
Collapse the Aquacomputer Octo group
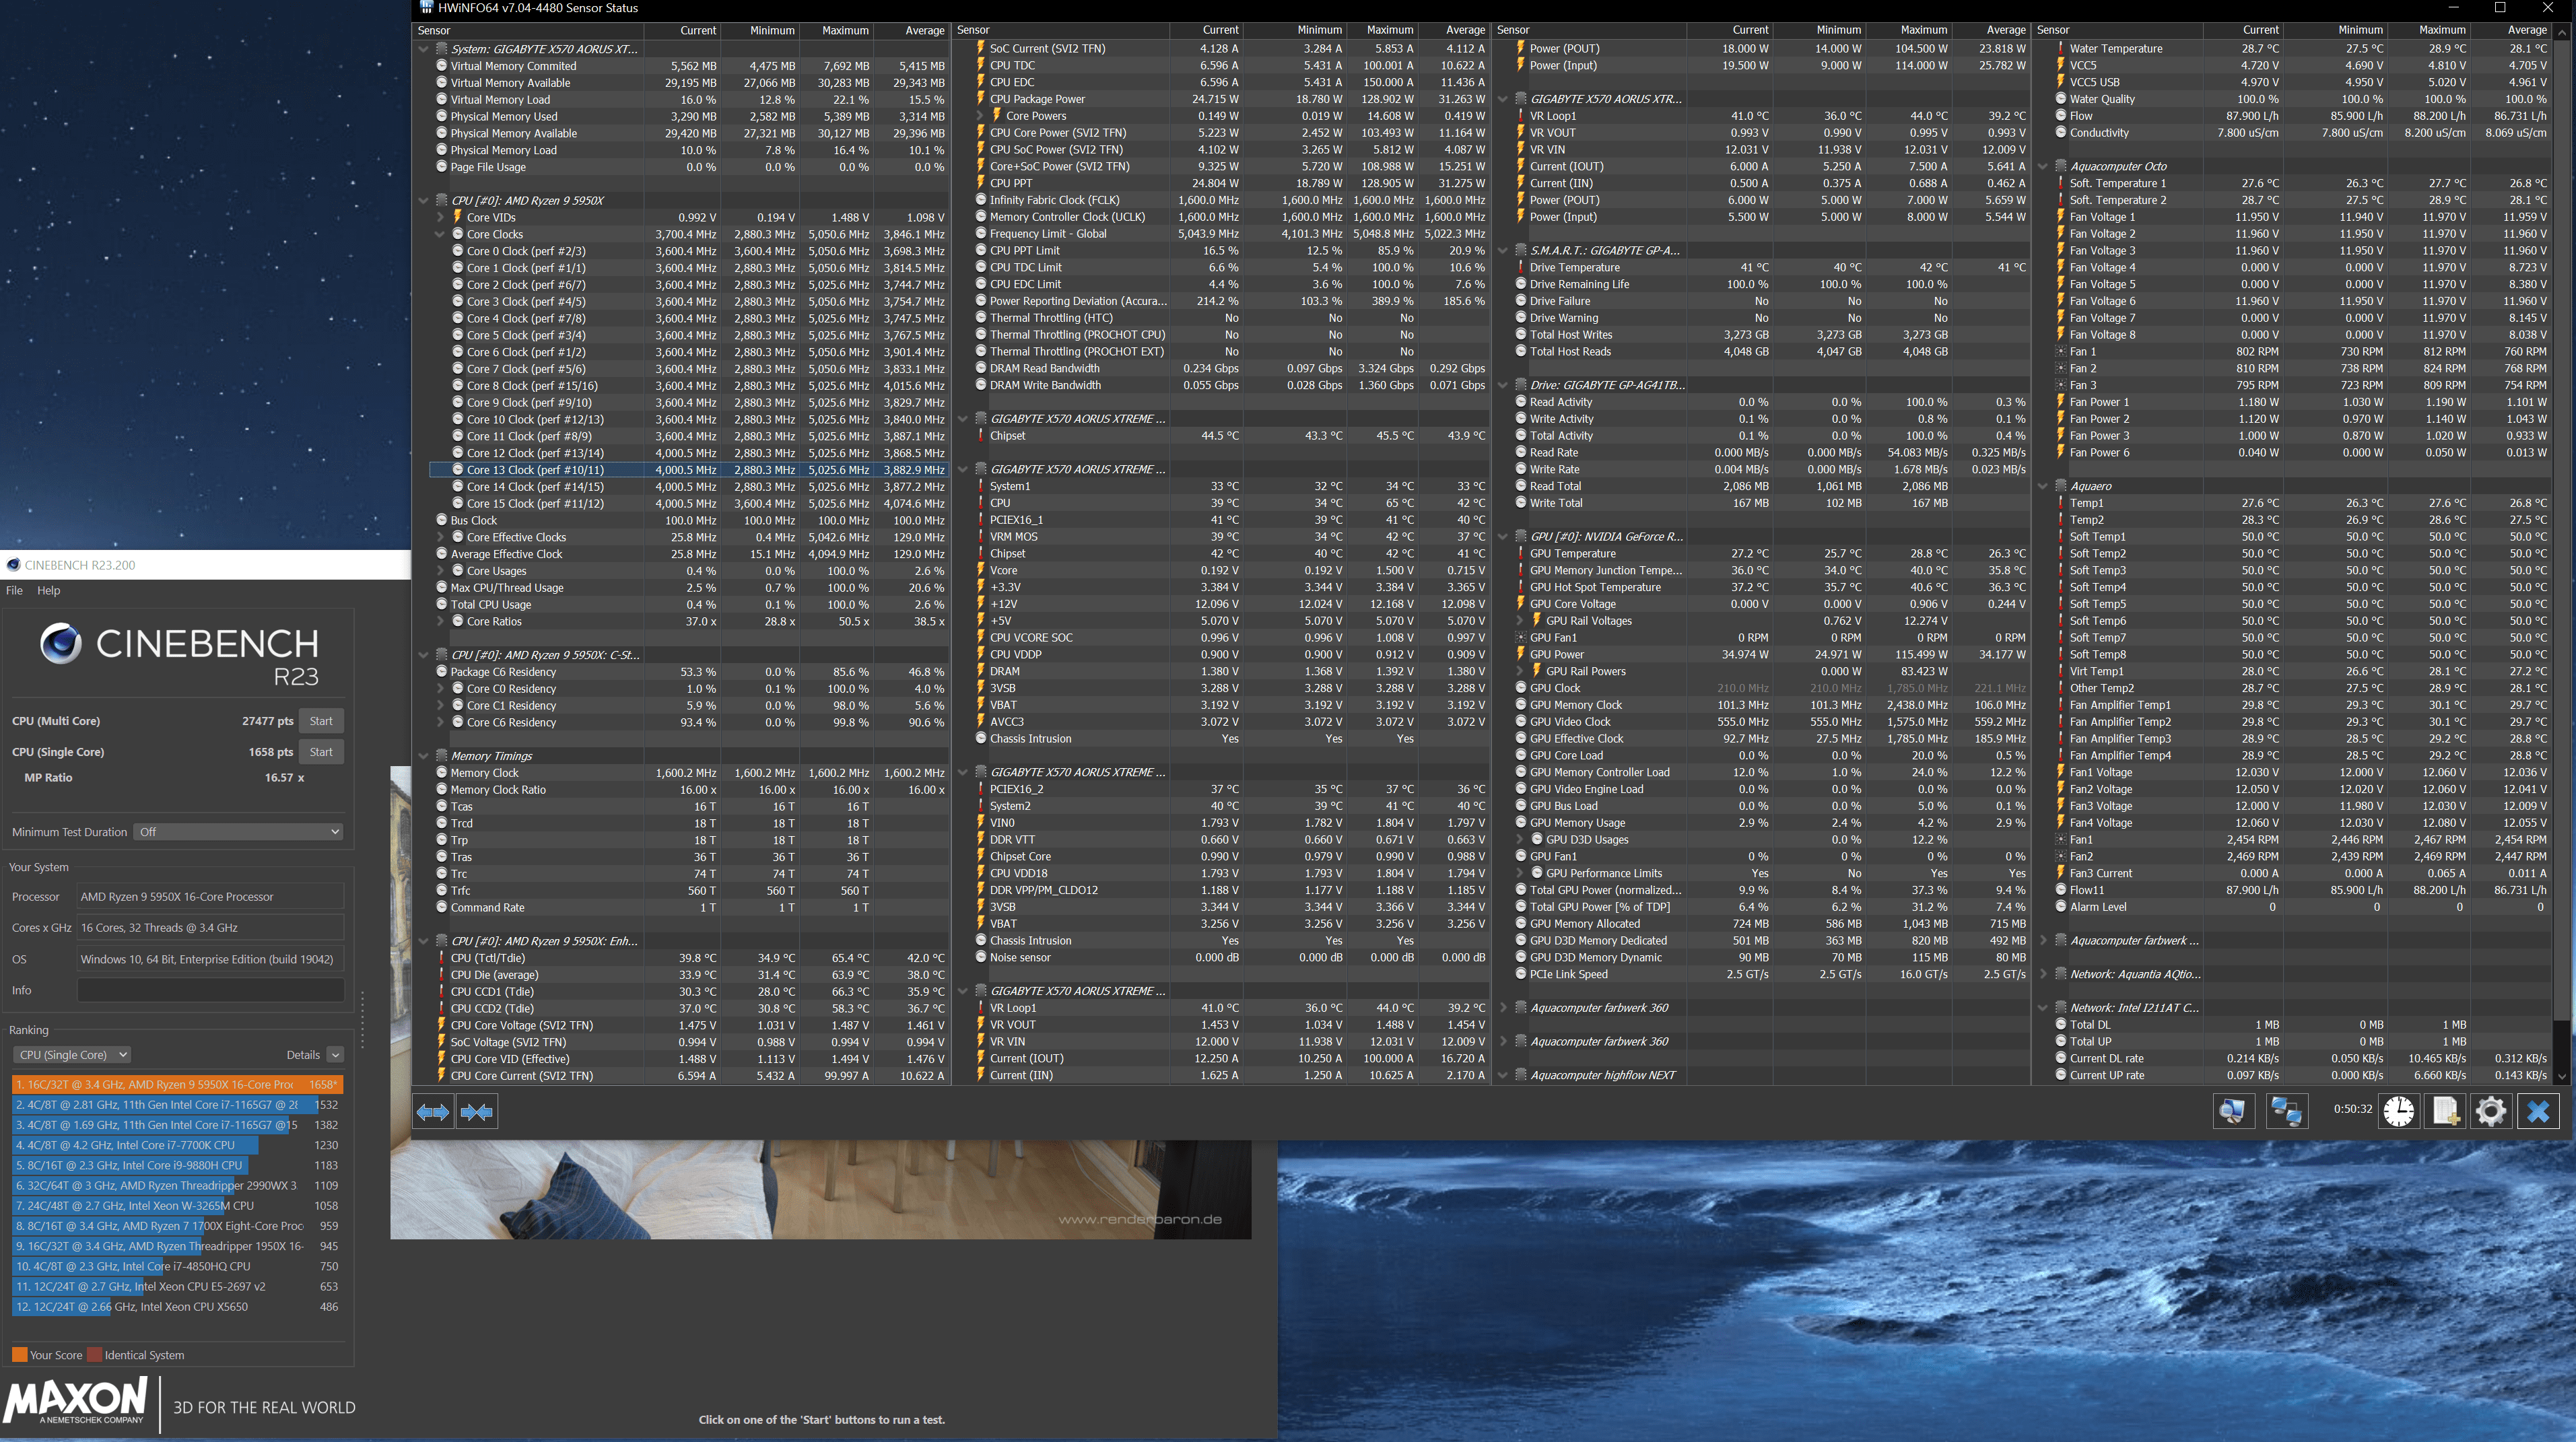point(2043,167)
